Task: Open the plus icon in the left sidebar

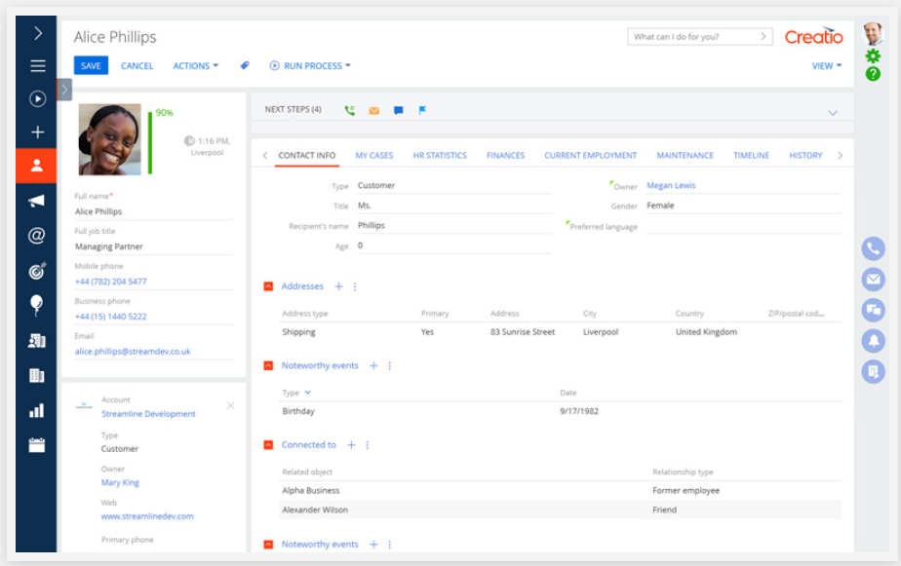Action: click(36, 132)
